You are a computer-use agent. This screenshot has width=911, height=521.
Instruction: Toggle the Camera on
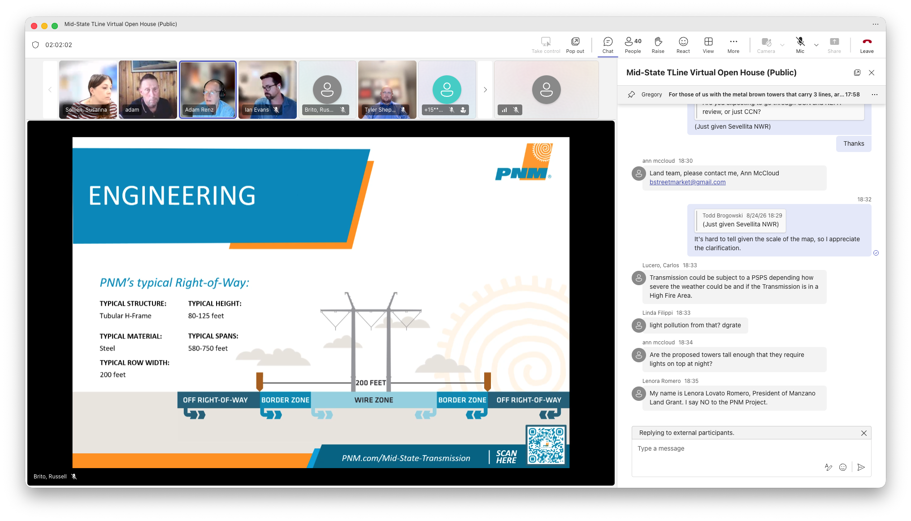click(x=766, y=45)
